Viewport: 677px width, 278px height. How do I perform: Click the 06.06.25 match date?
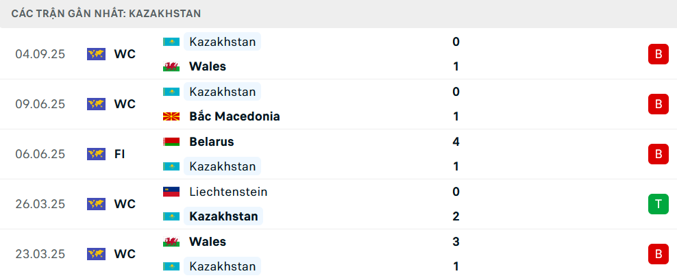40,154
